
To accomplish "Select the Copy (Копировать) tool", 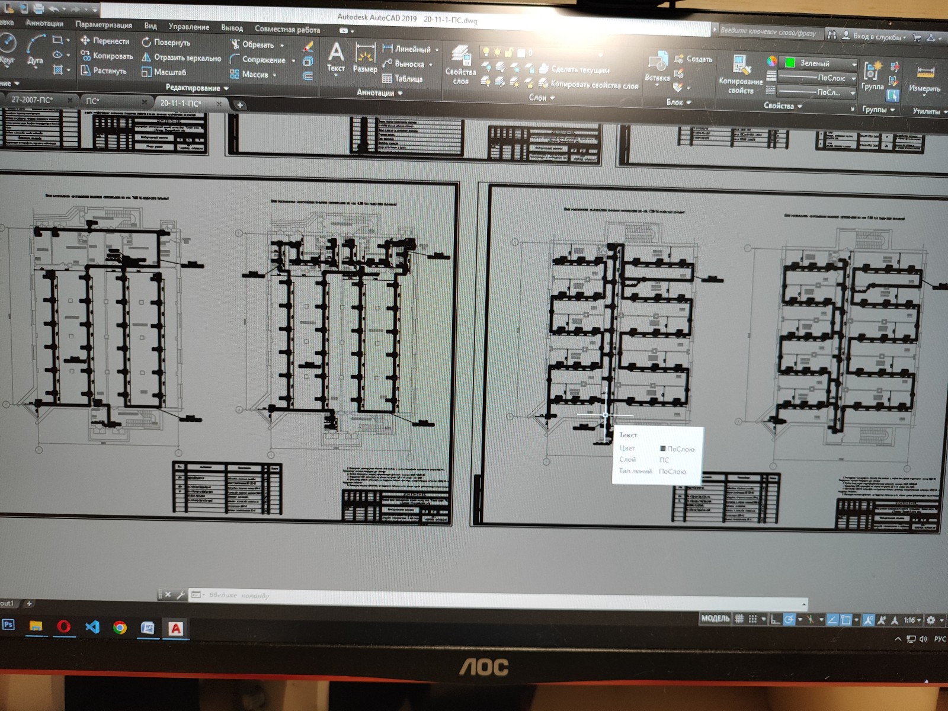I will coord(107,56).
